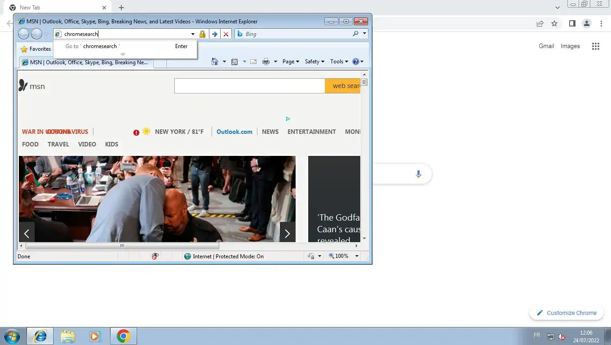Open the VIDEO section link

[x=87, y=144]
